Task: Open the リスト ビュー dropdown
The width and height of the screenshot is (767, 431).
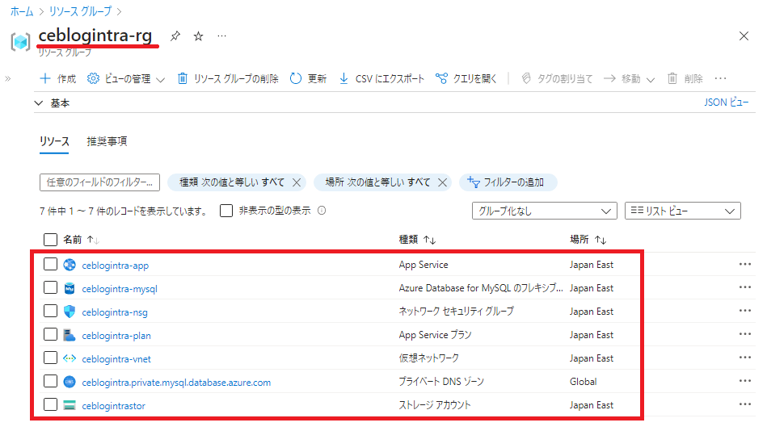Action: [682, 211]
